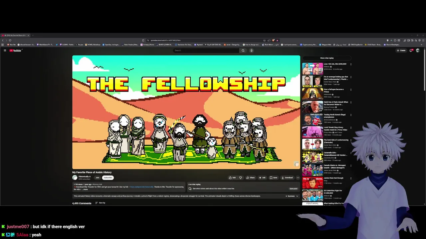This screenshot has height=239, width=426.
Task: Click the browser back arrow
Action: [x=3, y=40]
